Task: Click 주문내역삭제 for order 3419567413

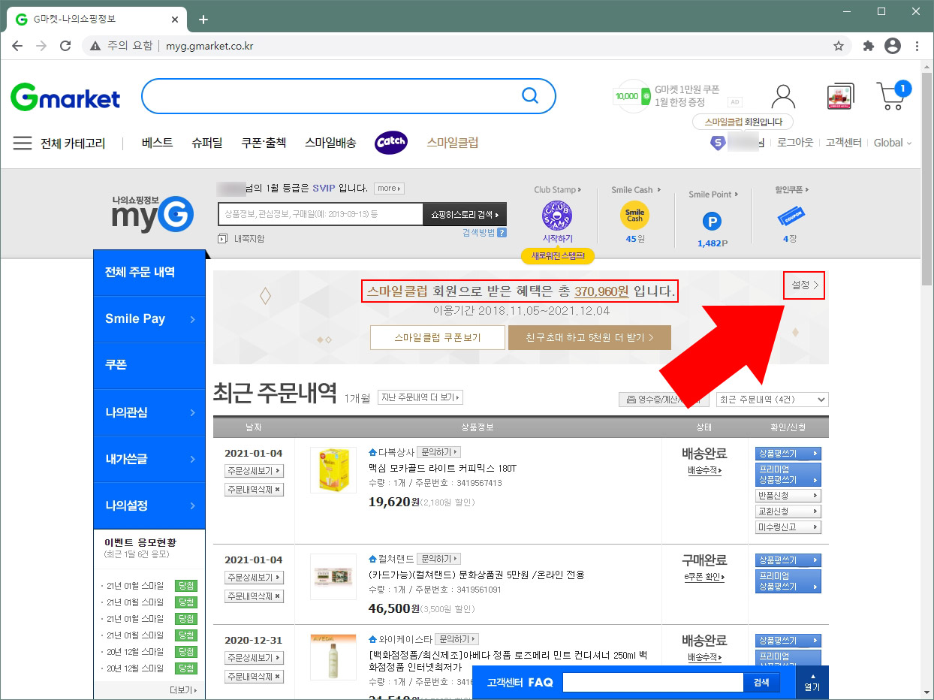Action: point(254,490)
